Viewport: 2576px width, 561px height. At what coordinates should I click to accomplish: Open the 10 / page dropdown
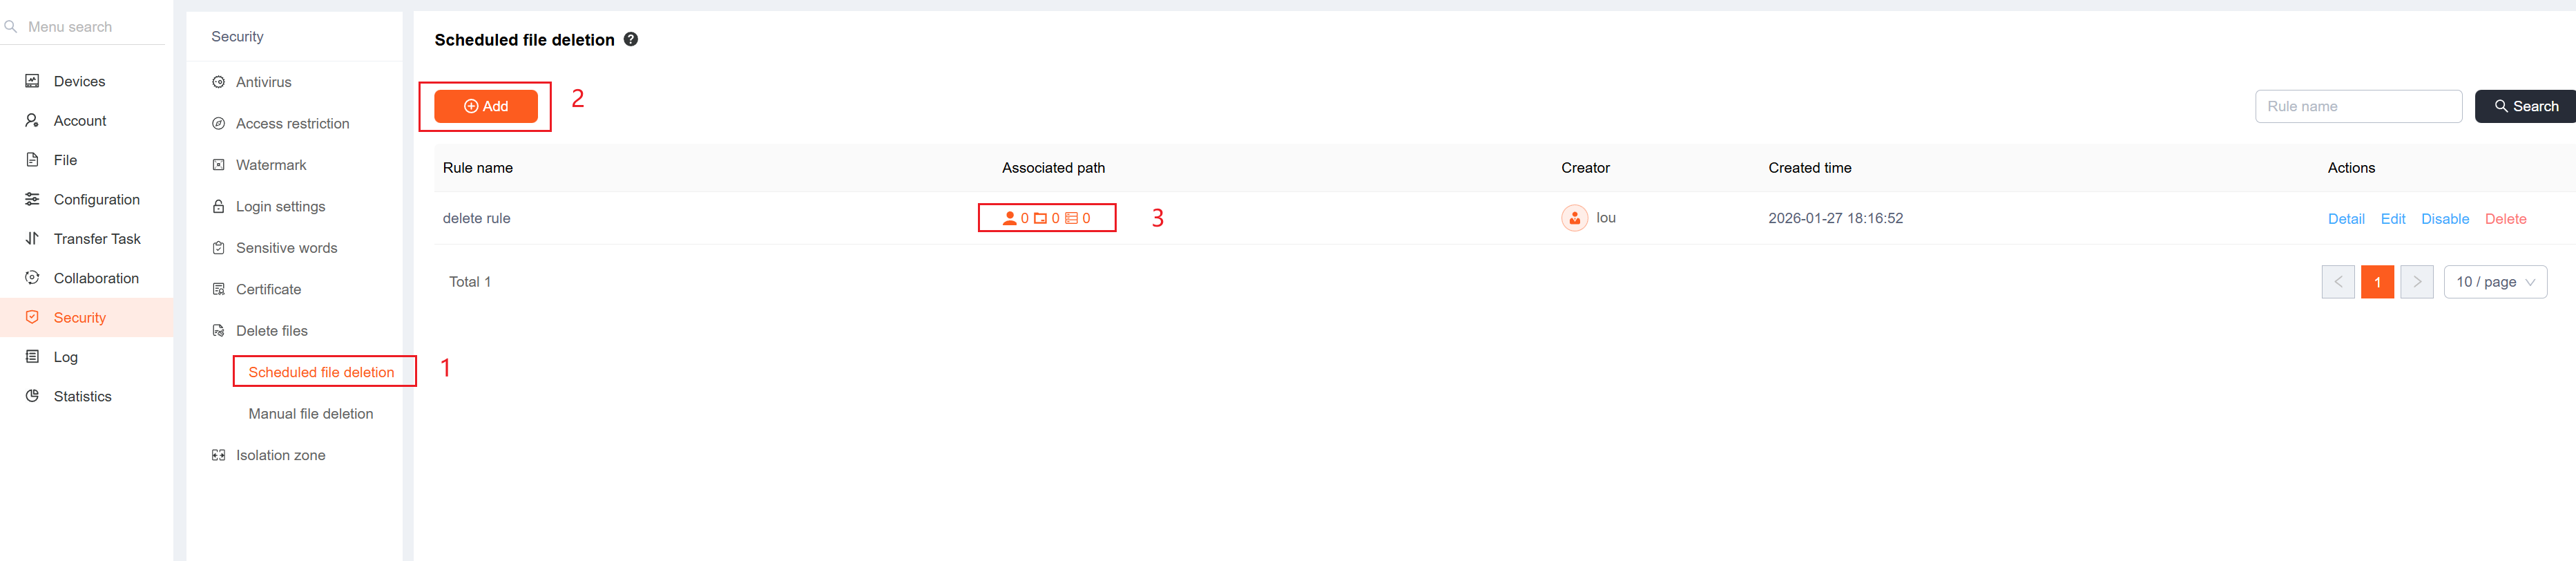[x=2494, y=282]
